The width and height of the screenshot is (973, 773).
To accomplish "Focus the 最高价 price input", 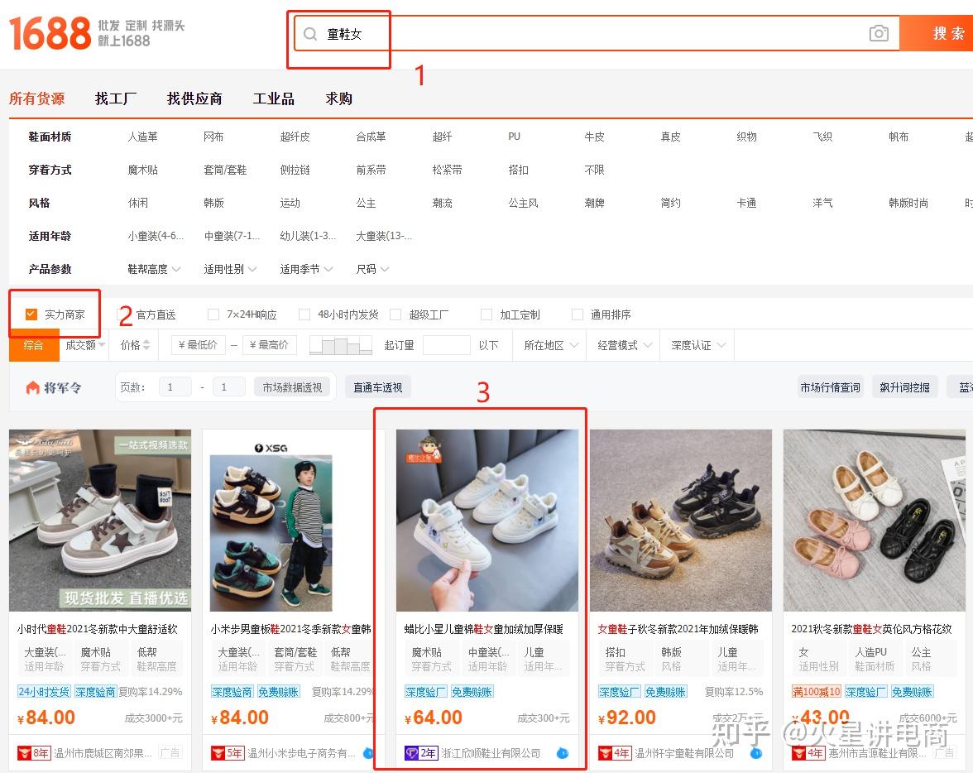I will click(x=270, y=345).
